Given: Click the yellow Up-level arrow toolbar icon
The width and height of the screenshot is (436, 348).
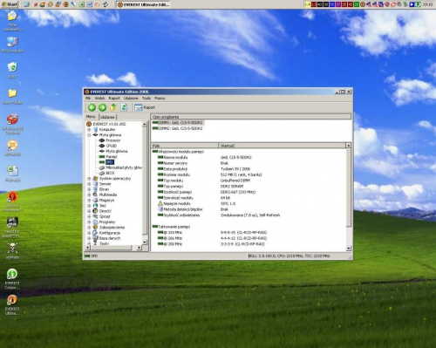Looking at the screenshot, I should 112,107.
